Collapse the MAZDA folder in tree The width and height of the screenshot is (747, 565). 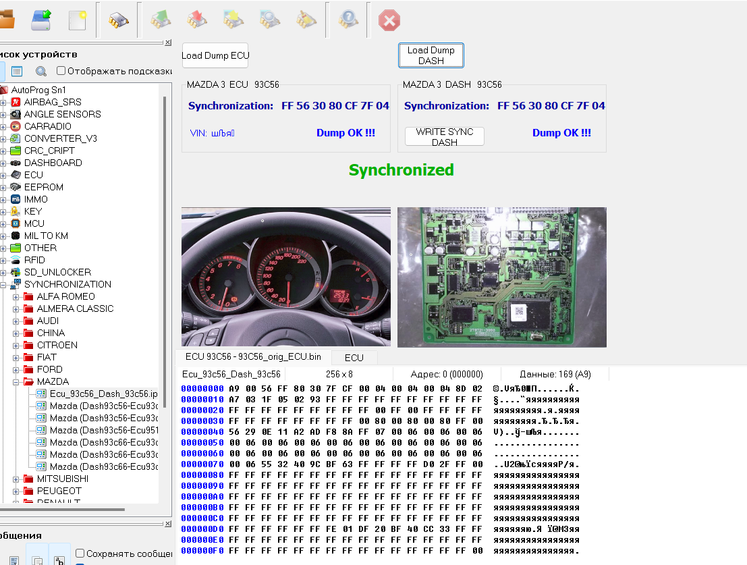coord(16,381)
